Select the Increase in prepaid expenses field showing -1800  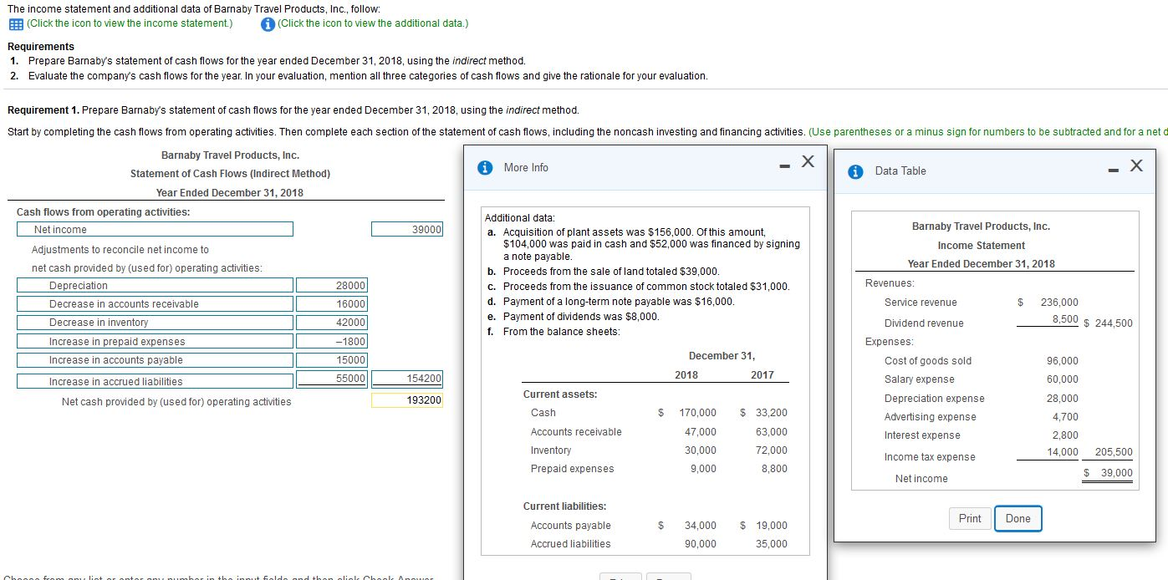[331, 340]
